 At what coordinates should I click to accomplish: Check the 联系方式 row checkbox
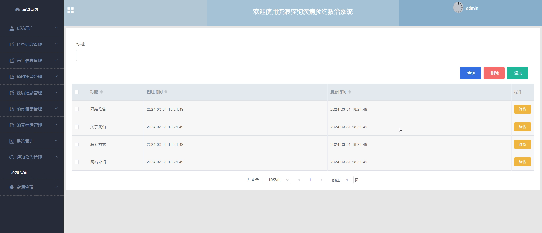click(77, 144)
